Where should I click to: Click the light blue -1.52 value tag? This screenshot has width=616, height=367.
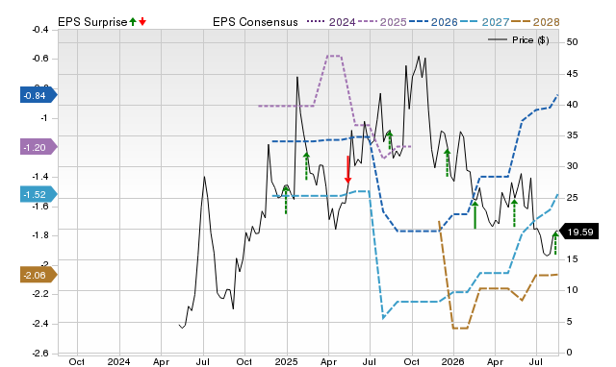[38, 194]
